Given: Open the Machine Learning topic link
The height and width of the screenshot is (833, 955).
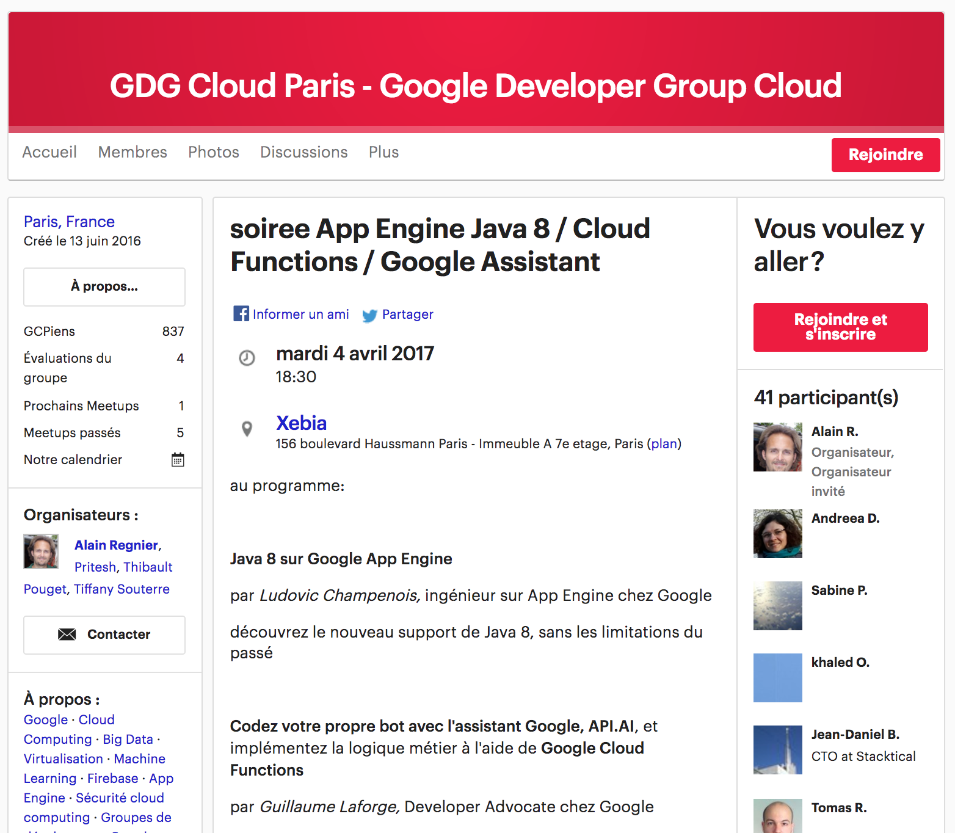Looking at the screenshot, I should click(x=95, y=769).
